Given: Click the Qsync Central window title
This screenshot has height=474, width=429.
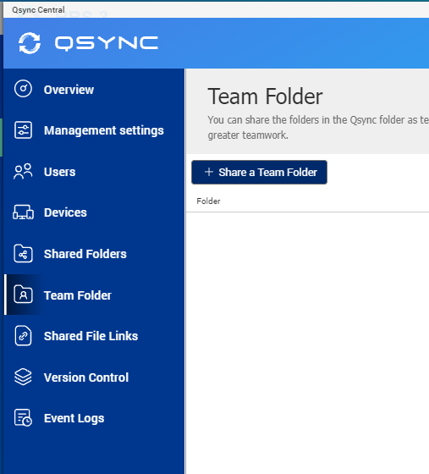Looking at the screenshot, I should pyautogui.click(x=38, y=10).
